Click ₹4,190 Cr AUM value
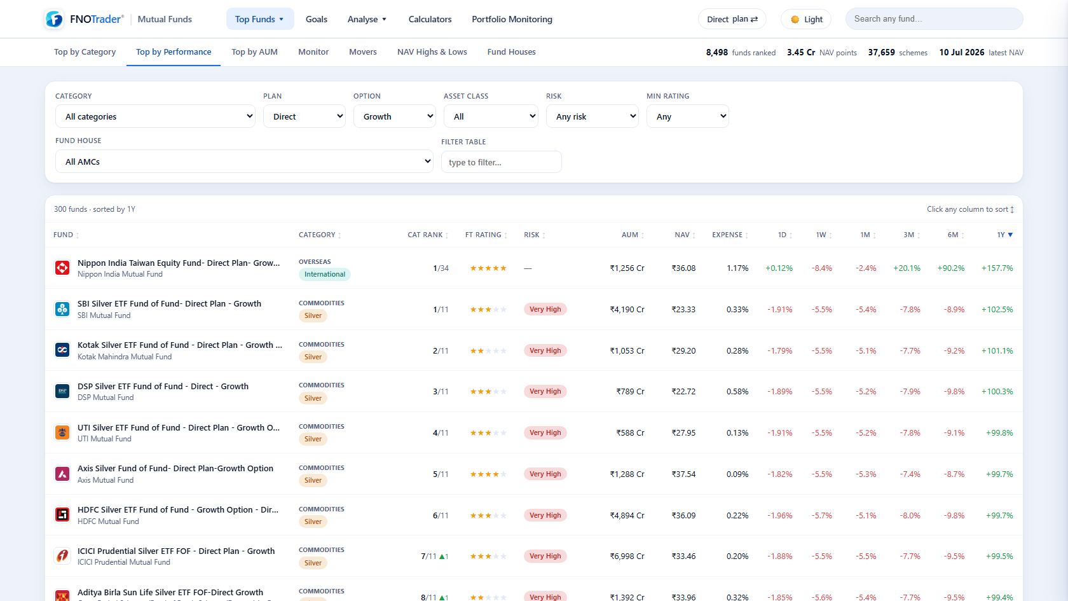The image size is (1068, 601). pyautogui.click(x=627, y=310)
